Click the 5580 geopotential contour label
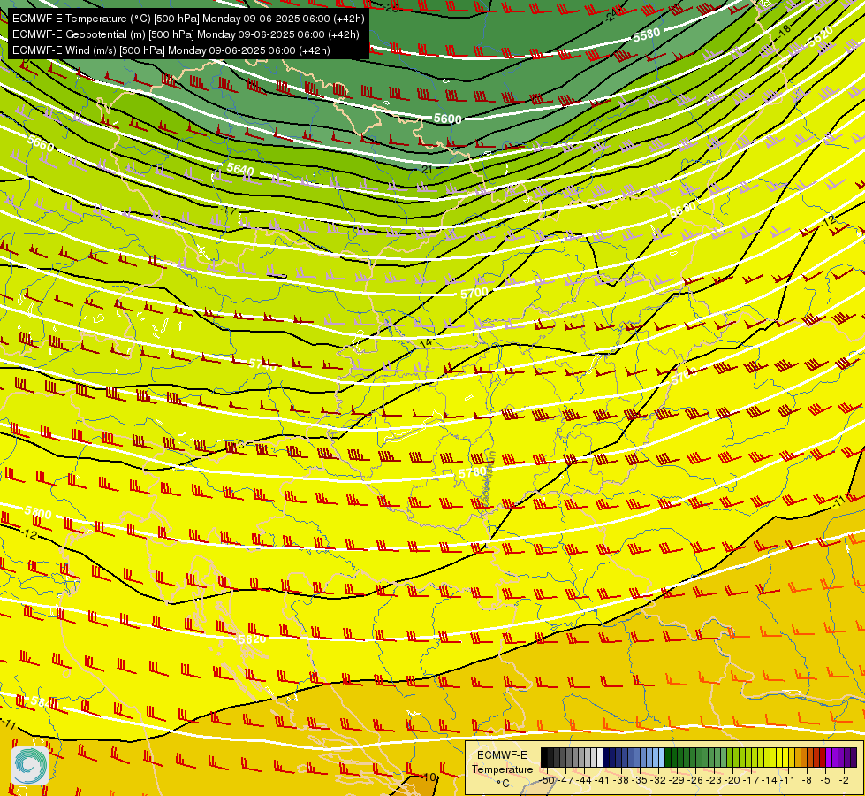 (646, 35)
